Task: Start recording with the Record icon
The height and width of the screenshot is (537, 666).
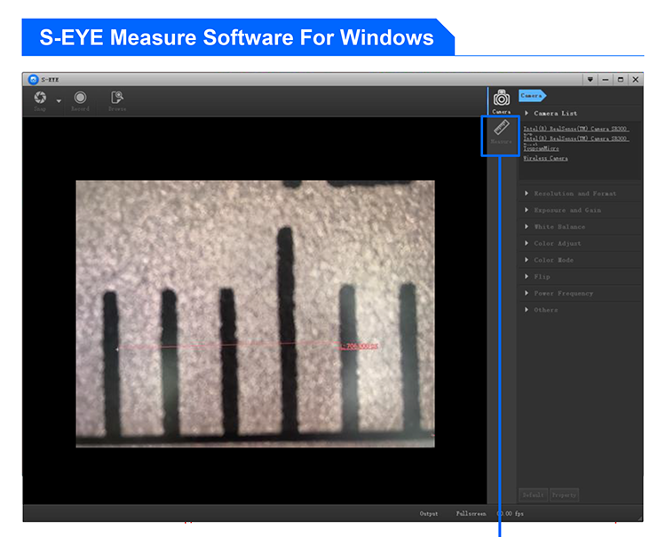Action: pos(80,98)
